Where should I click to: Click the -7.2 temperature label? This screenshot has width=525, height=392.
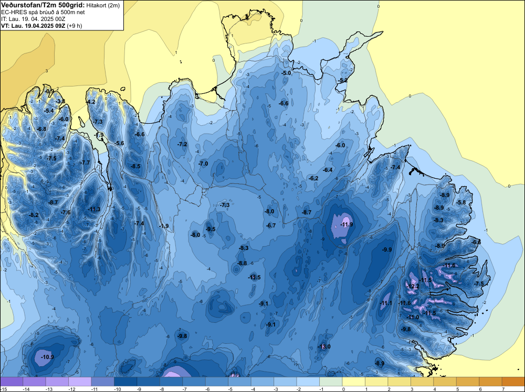click(x=183, y=144)
